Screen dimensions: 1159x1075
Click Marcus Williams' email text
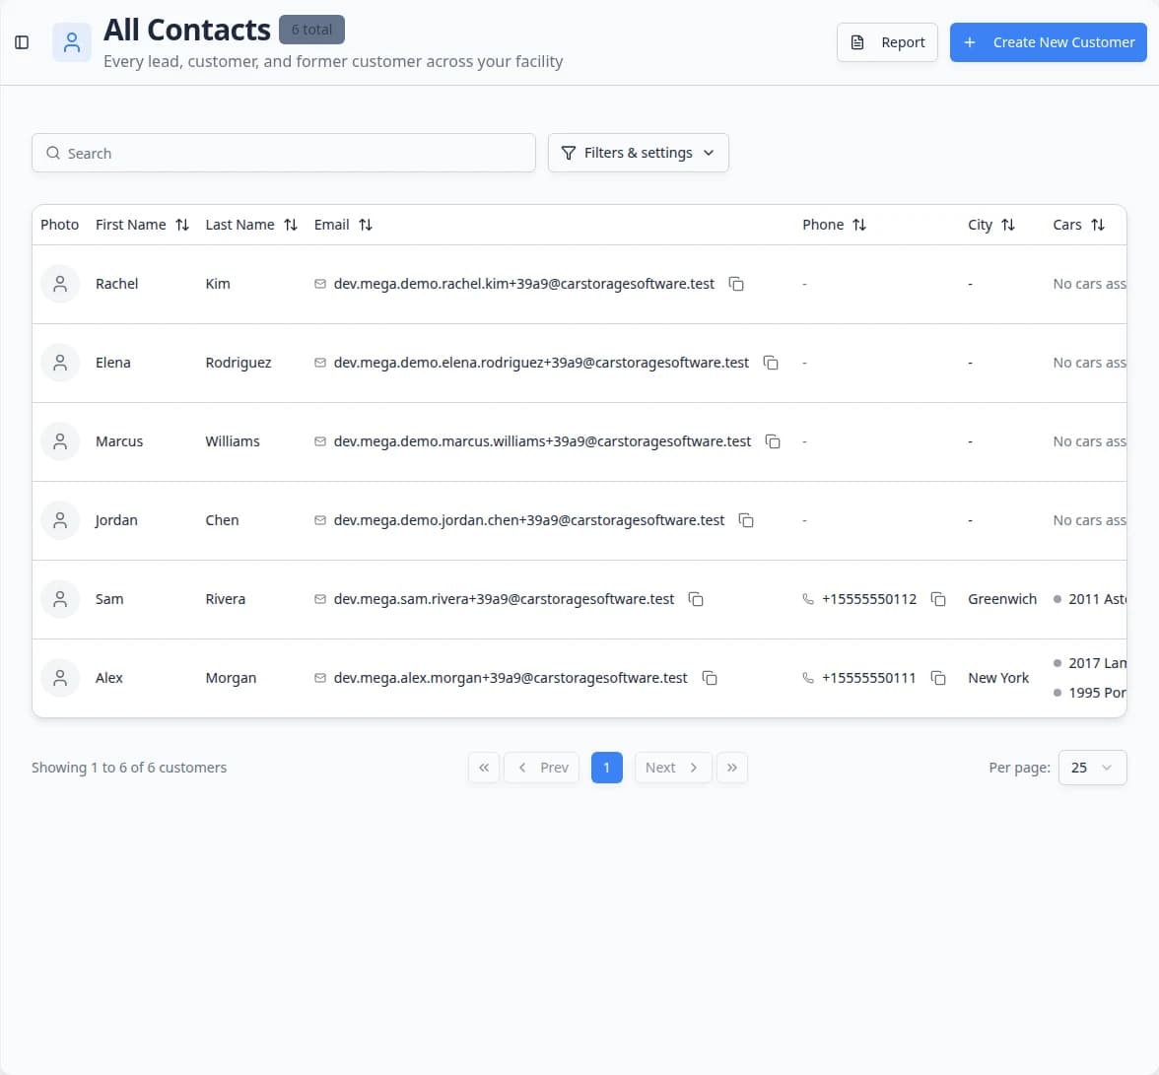point(542,441)
